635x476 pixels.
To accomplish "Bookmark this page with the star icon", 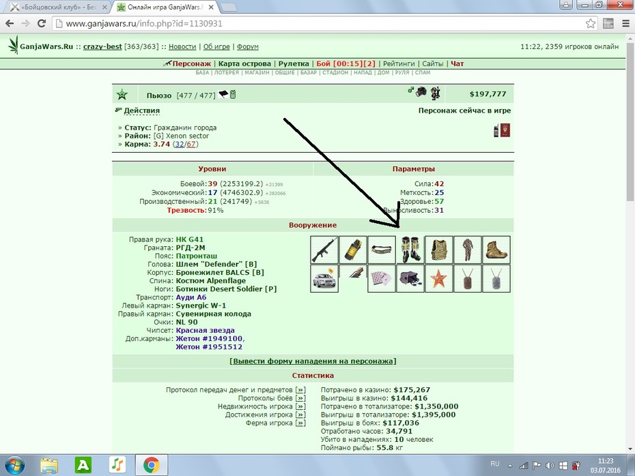I will coord(591,23).
